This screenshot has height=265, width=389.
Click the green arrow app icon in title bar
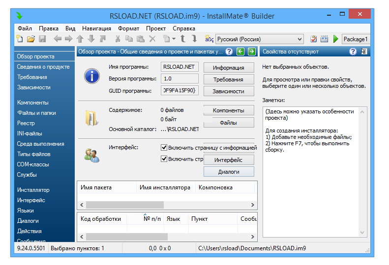pyautogui.click(x=19, y=16)
